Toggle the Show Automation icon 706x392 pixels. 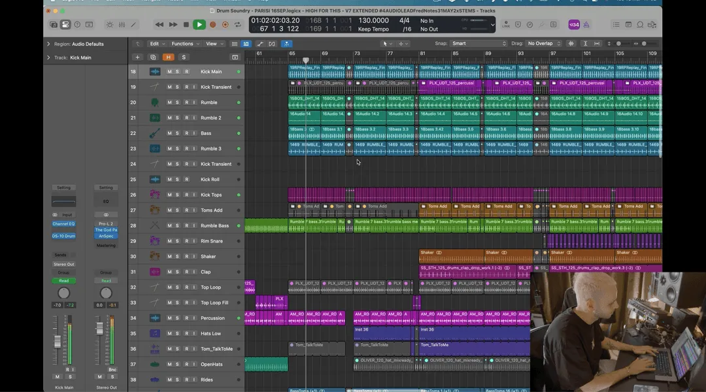(x=260, y=44)
